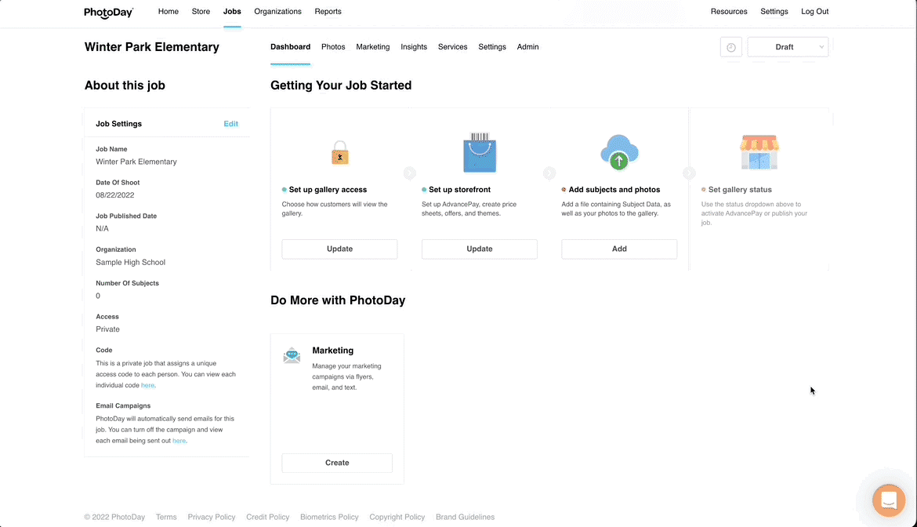The width and height of the screenshot is (917, 527).
Task: Click the store gallery status icon
Action: click(x=759, y=152)
